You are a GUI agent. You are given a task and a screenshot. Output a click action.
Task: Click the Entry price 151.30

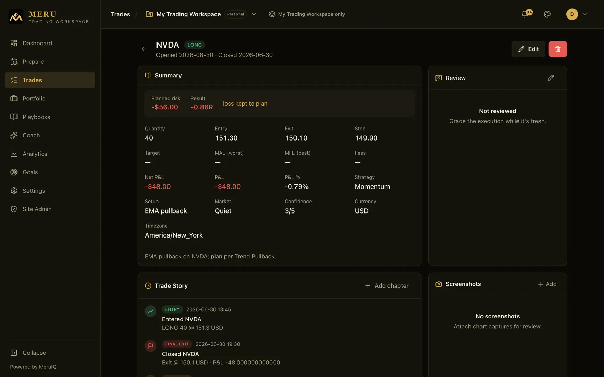[x=226, y=138]
